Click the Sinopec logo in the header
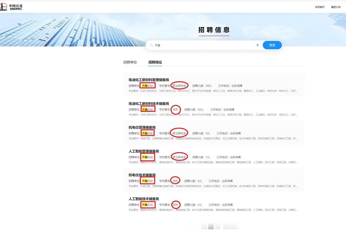The width and height of the screenshot is (346, 233). (x=11, y=7)
